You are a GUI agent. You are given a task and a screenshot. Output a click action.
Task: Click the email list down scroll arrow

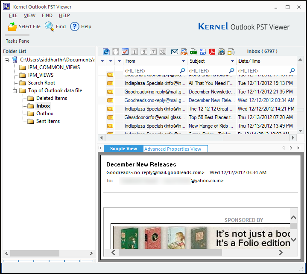point(300,131)
